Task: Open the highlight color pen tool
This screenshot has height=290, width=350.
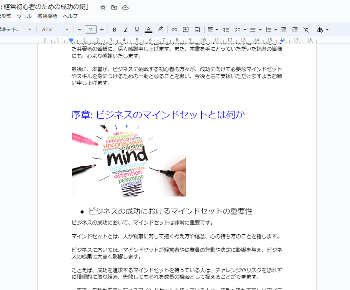Action: (160, 30)
